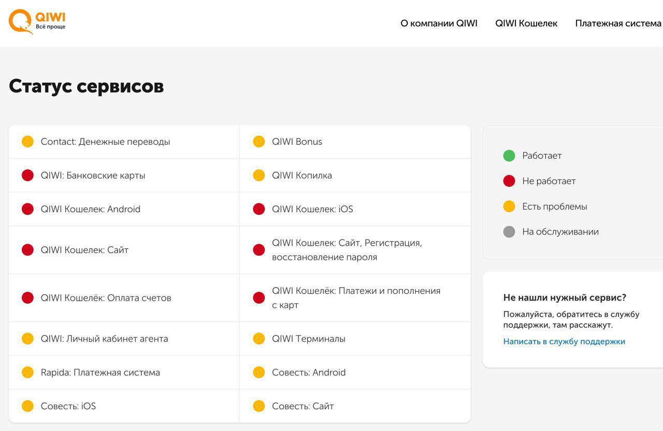Click the QIWI Кошелек: iOS service name
The image size is (663, 431).
pos(312,209)
